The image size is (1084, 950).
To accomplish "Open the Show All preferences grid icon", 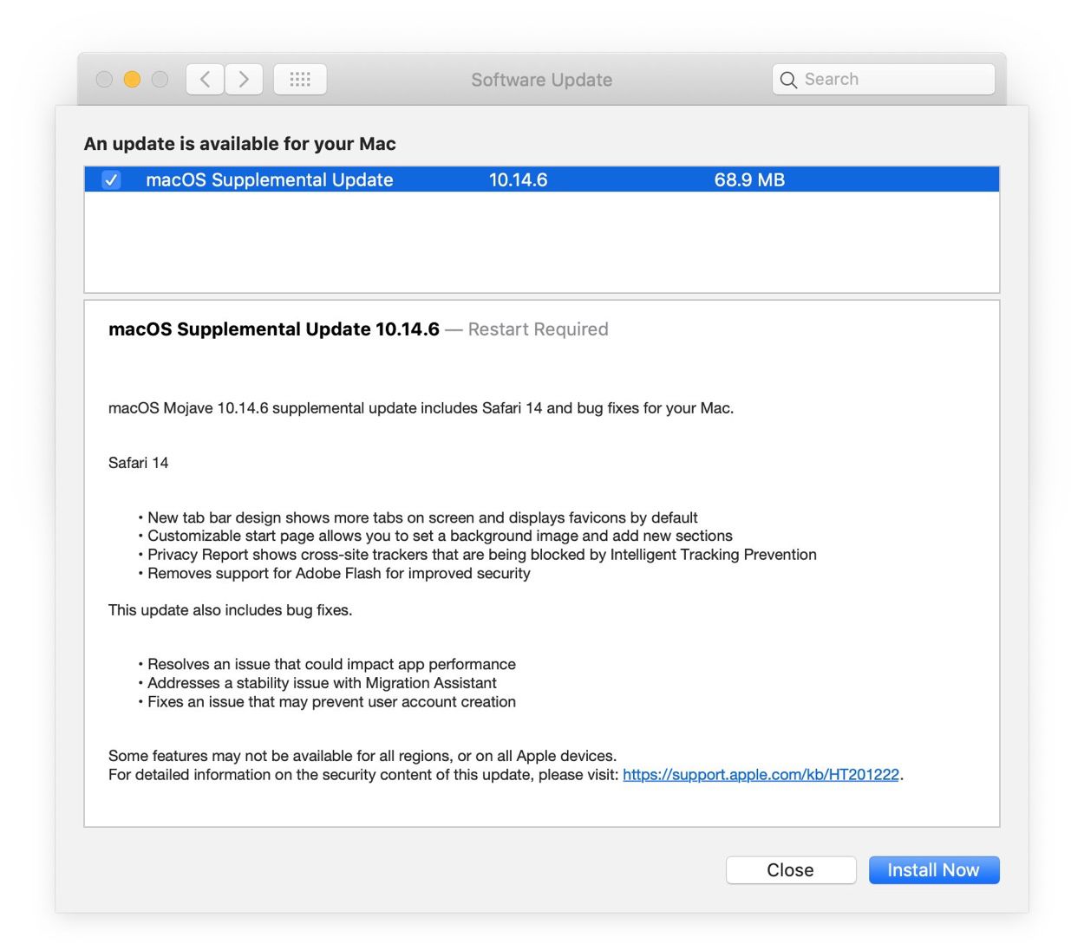I will pyautogui.click(x=300, y=79).
